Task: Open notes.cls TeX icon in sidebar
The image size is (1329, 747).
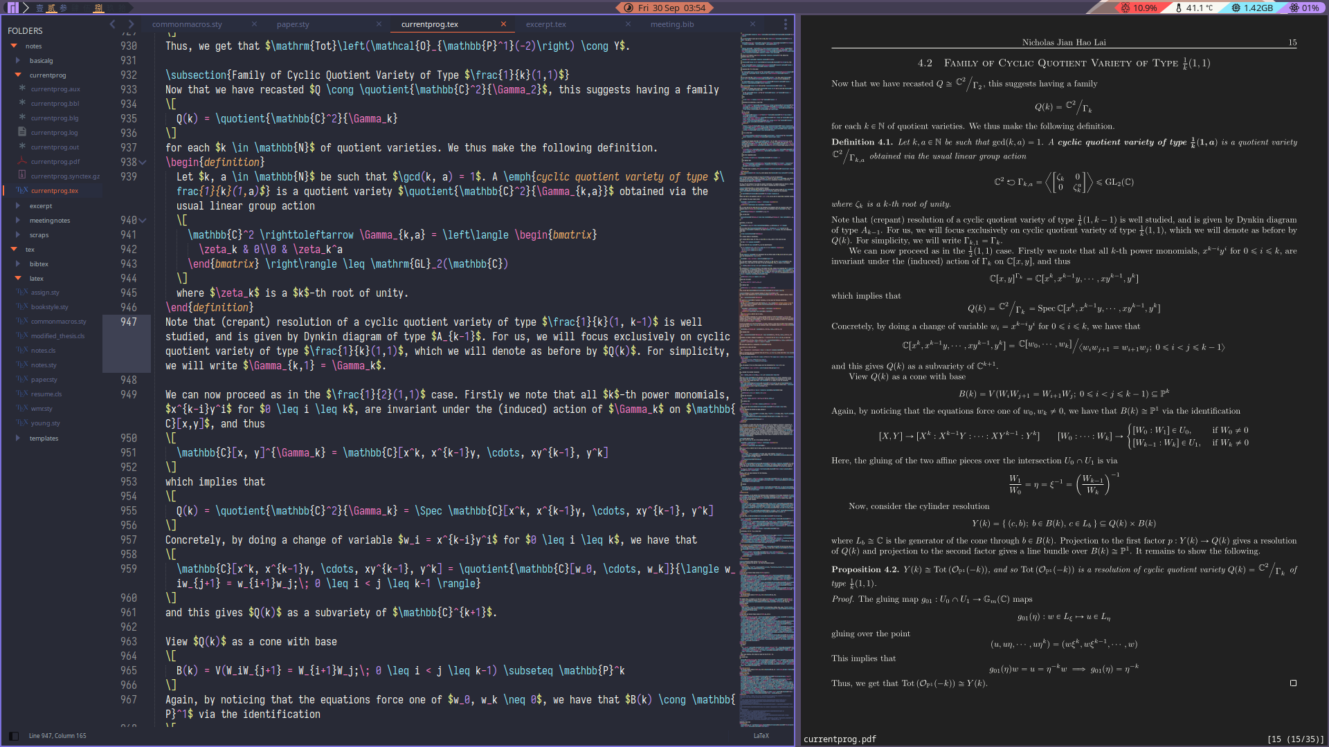Action: (x=22, y=350)
